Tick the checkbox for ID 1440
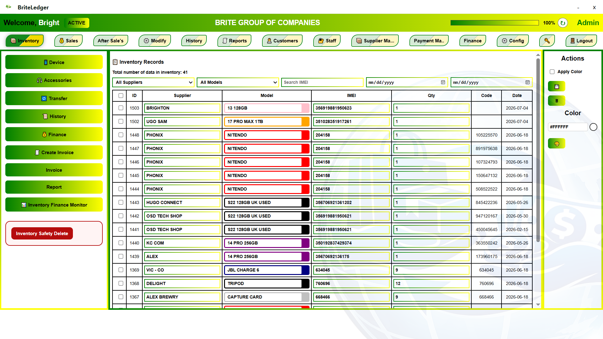The width and height of the screenshot is (603, 339). point(121,243)
